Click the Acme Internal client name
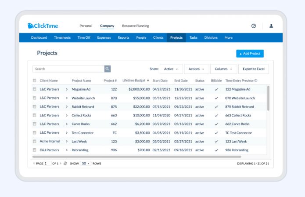The width and height of the screenshot is (305, 197). 50,141
